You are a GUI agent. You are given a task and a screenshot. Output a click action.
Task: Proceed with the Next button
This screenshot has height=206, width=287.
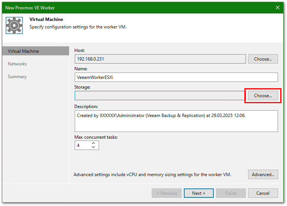click(199, 193)
